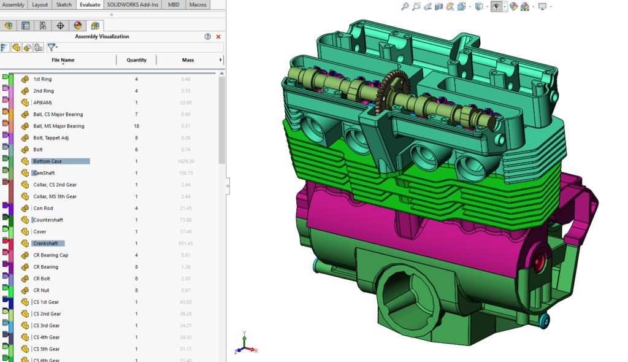Expand the Apply Scene dropdown arrow

click(534, 7)
